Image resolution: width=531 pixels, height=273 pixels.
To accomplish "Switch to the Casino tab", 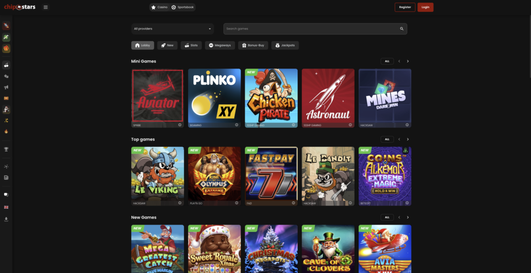I will (x=160, y=7).
